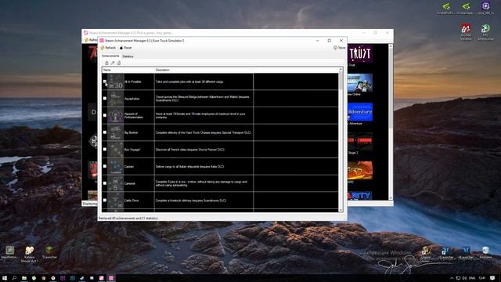Click the Description column header
501x282 pixels.
point(204,70)
